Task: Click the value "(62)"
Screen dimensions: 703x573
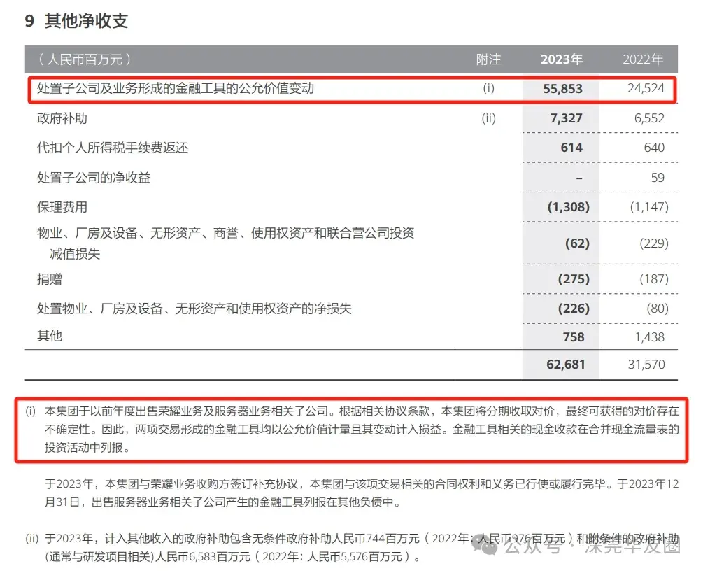Action: point(578,243)
